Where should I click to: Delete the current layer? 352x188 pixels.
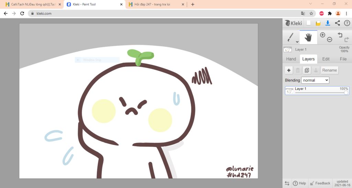tap(298, 70)
